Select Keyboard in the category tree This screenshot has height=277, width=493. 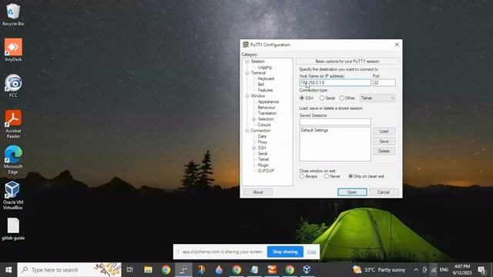click(x=266, y=78)
